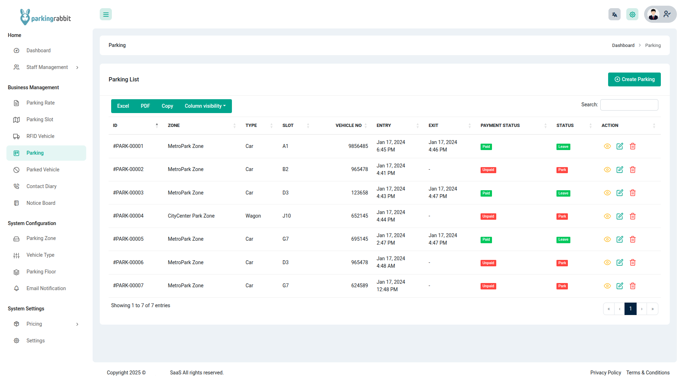Open Parked Vehicle in sidebar
The height and width of the screenshot is (384, 684).
(x=43, y=170)
